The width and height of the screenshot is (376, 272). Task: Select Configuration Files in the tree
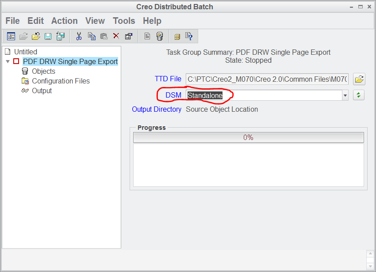pyautogui.click(x=61, y=81)
